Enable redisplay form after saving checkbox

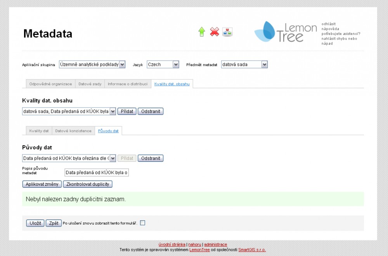tap(142, 223)
